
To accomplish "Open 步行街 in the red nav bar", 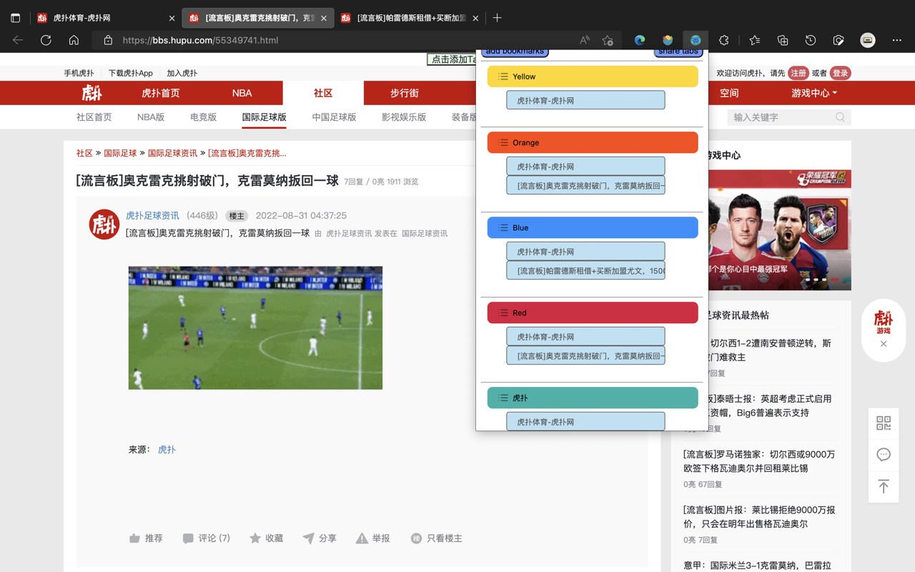I will click(405, 93).
